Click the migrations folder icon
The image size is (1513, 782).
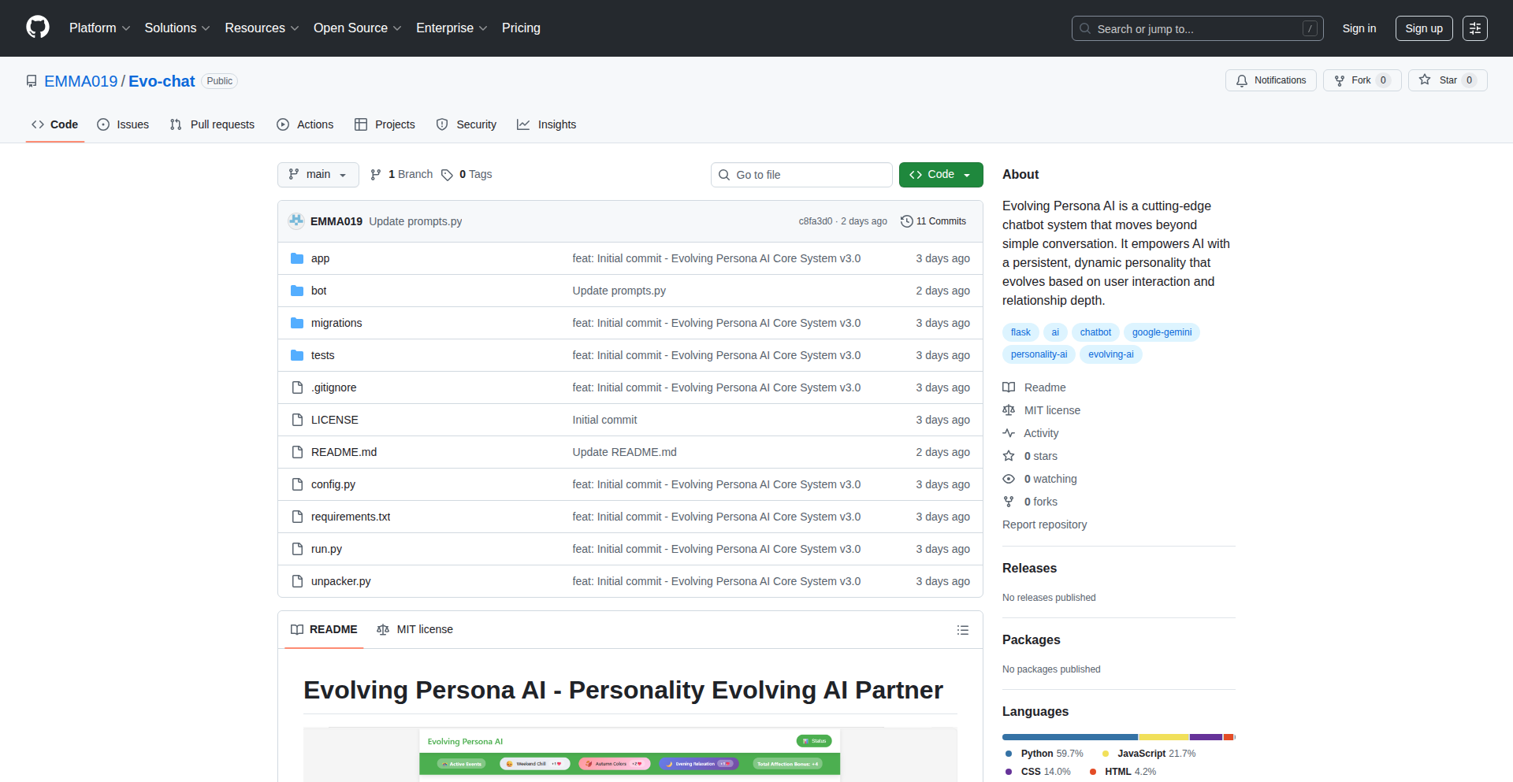click(x=297, y=322)
